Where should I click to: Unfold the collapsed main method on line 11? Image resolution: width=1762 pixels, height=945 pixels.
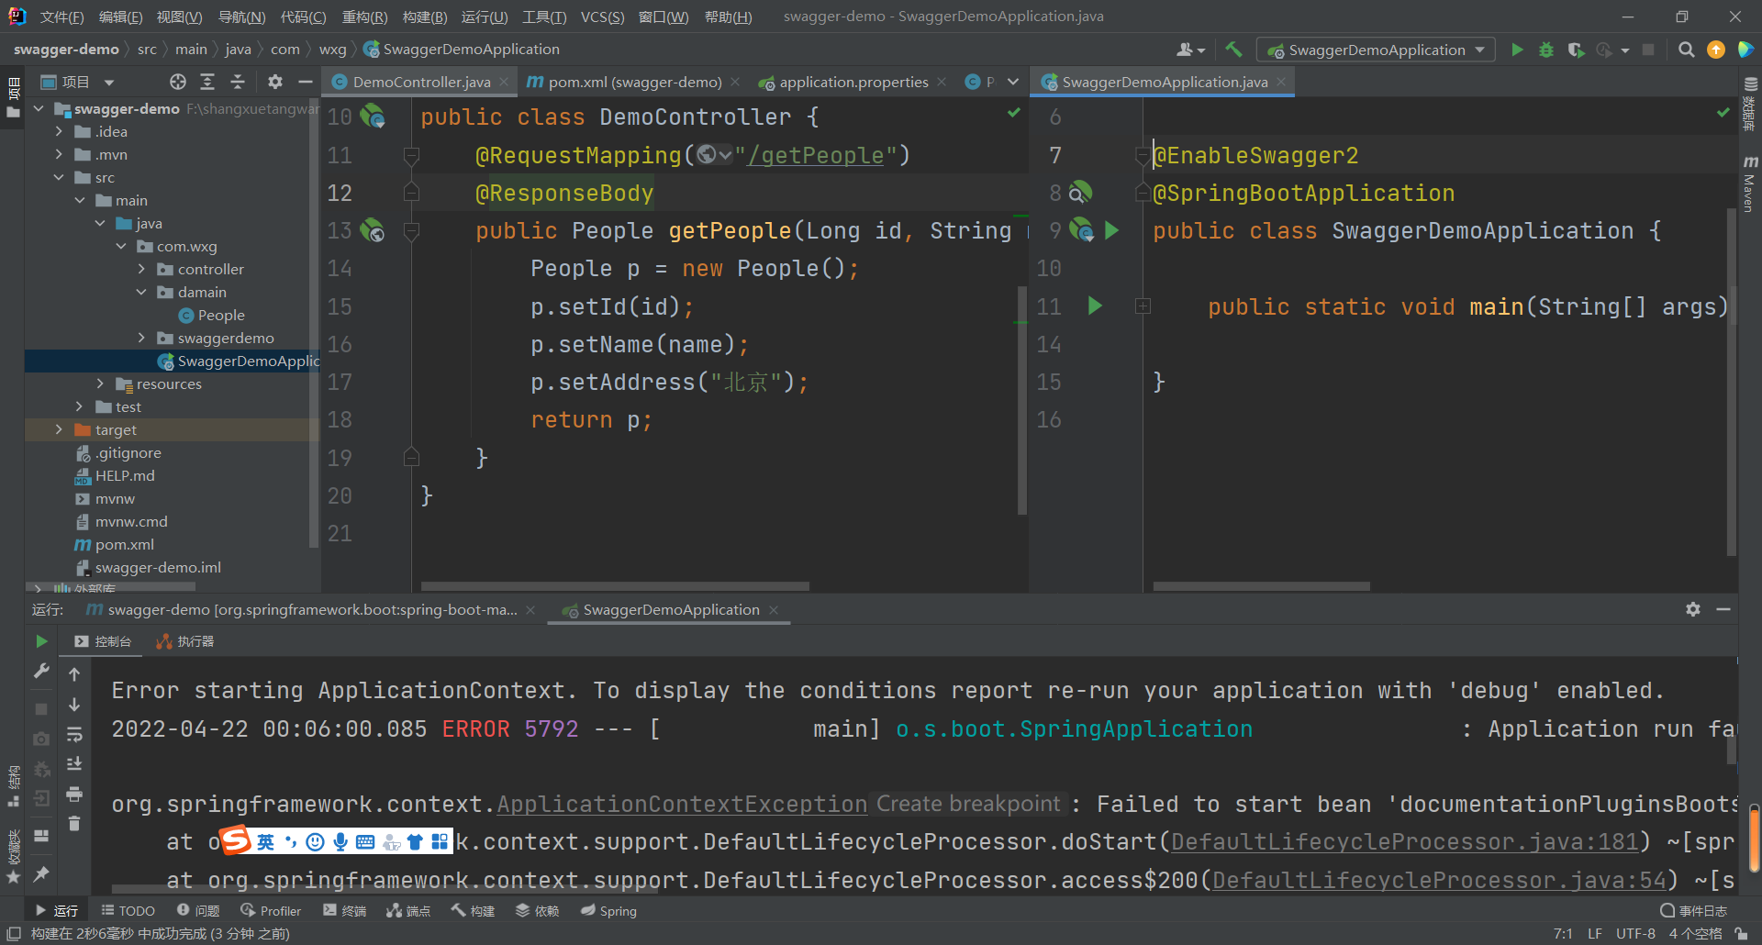point(1143,306)
